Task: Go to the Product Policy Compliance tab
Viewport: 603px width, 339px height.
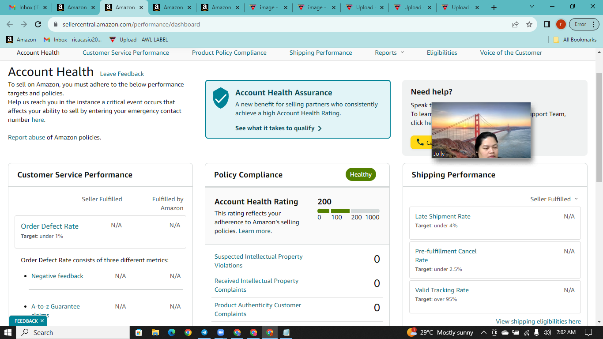Action: [x=229, y=53]
